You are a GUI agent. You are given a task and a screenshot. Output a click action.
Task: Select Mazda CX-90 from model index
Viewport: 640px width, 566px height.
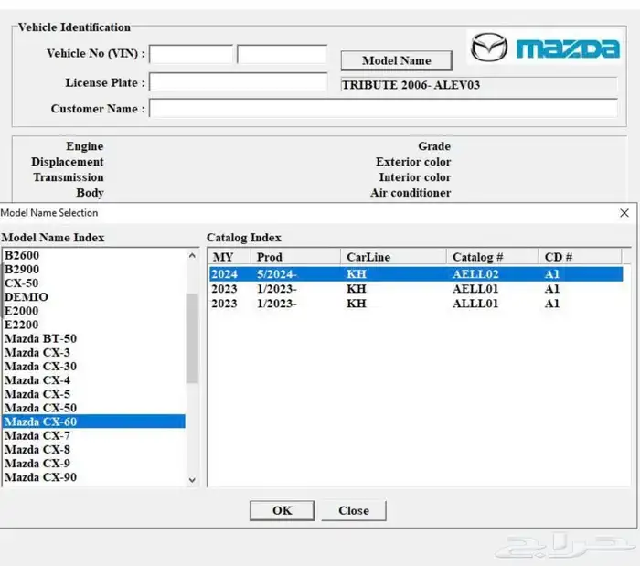(x=40, y=476)
